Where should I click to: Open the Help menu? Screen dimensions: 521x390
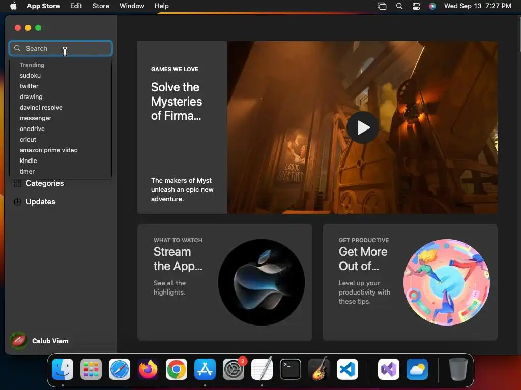tap(161, 6)
